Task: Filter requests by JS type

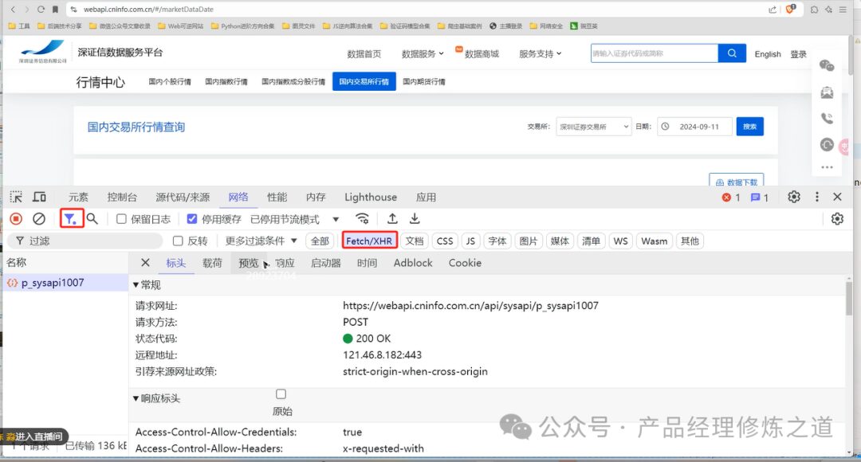Action: 470,241
